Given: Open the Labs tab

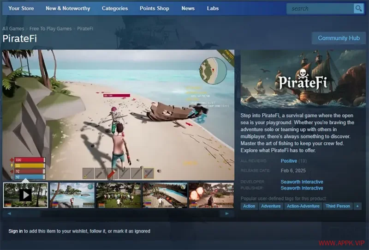Looking at the screenshot, I should coord(213,8).
